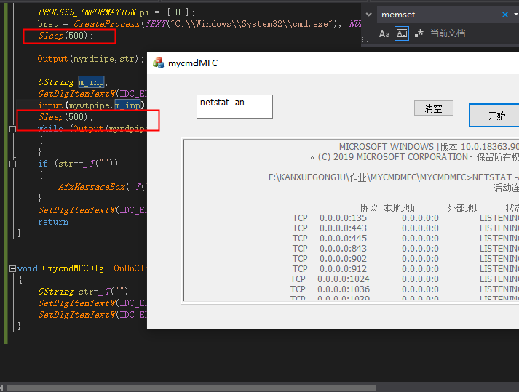
Task: Click the horizontal scrollbar thumb in editor
Action: pos(191,388)
